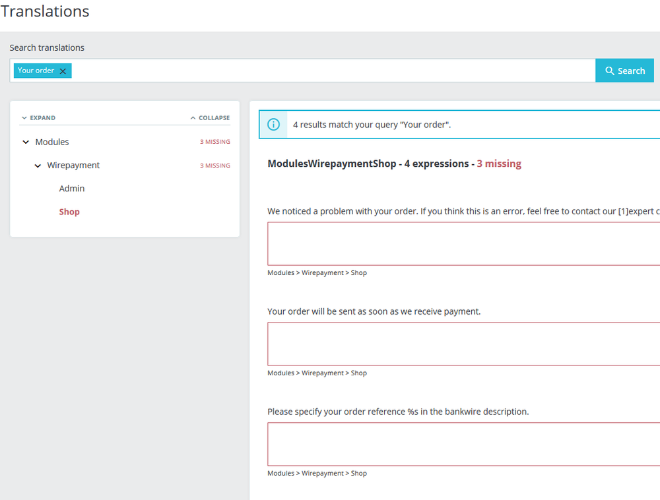Select the Wirepayment tree node
Image resolution: width=660 pixels, height=500 pixels.
coord(73,166)
